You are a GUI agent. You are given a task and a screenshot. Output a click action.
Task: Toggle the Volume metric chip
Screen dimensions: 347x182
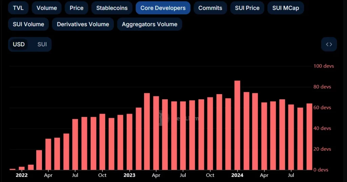pyautogui.click(x=47, y=8)
